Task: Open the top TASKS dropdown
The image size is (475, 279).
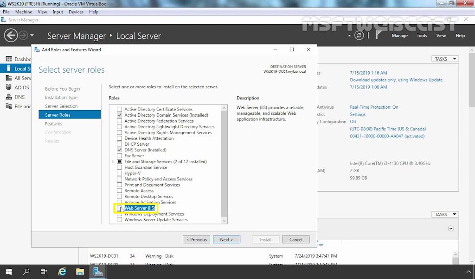Action: tap(445, 59)
